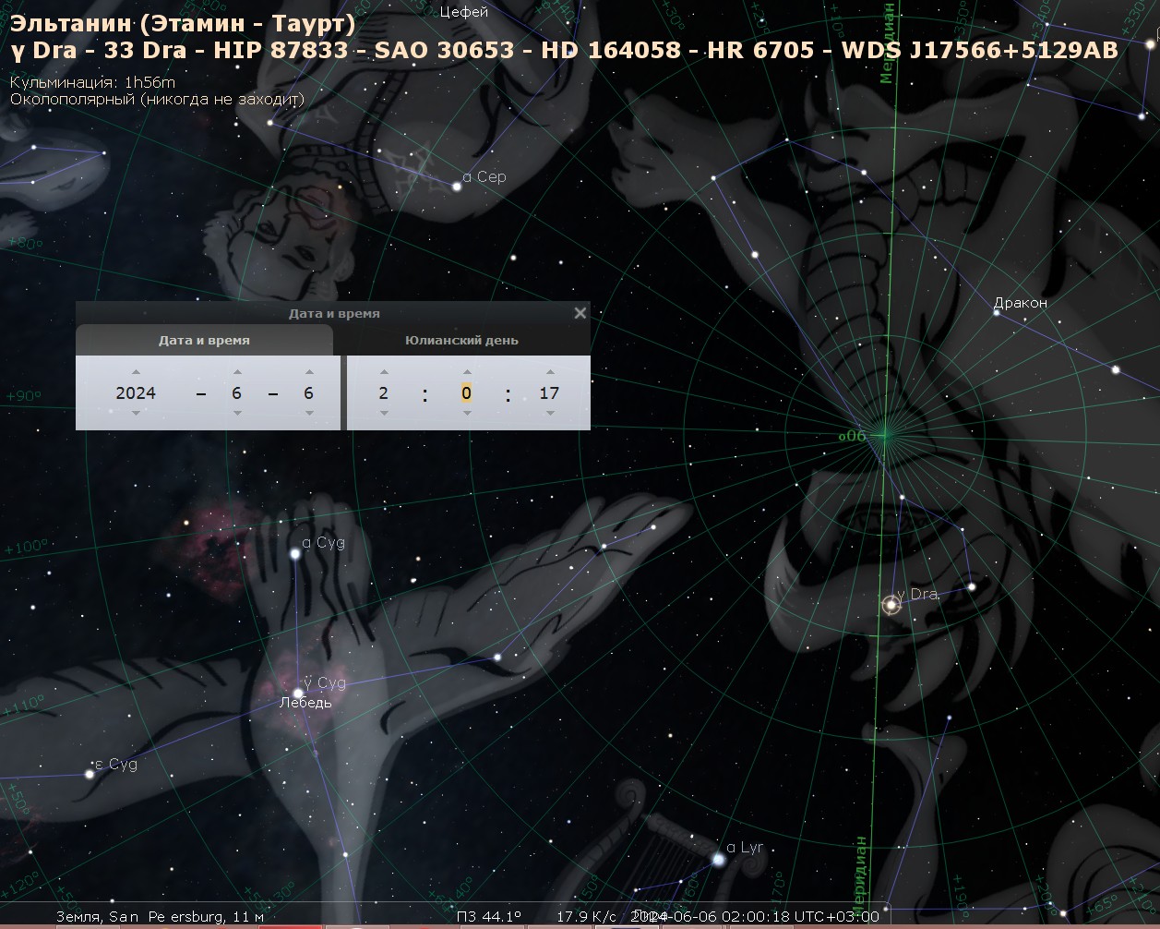
Task: Switch to the Дата и время tab
Action: [x=204, y=340]
